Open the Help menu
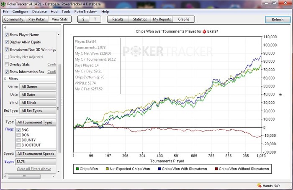293x190 pixels. pyautogui.click(x=105, y=12)
